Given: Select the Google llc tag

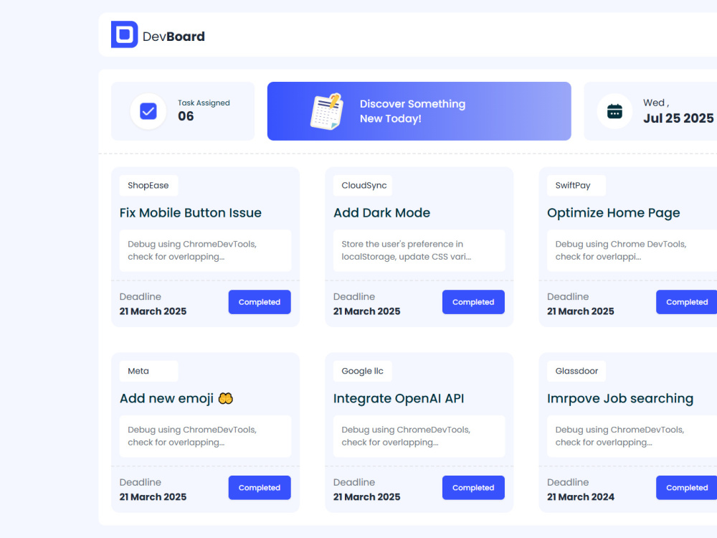Looking at the screenshot, I should (363, 372).
